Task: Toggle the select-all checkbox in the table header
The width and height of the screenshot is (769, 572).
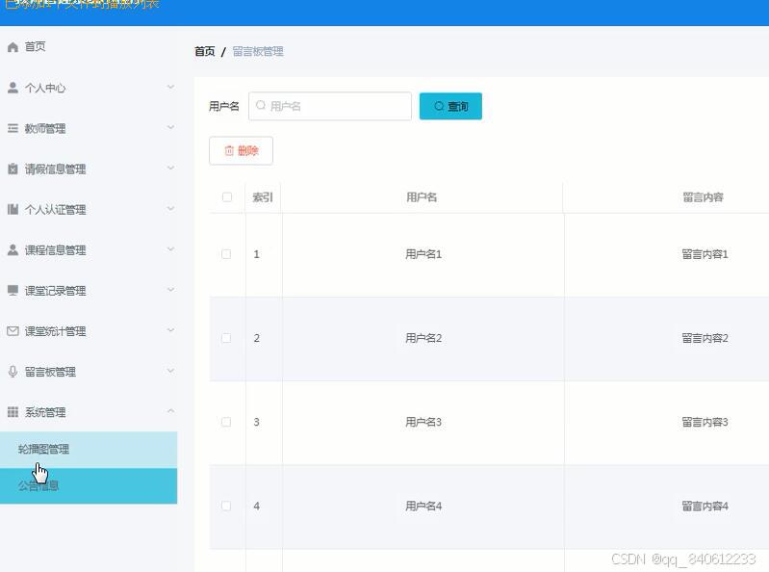Action: coord(227,197)
